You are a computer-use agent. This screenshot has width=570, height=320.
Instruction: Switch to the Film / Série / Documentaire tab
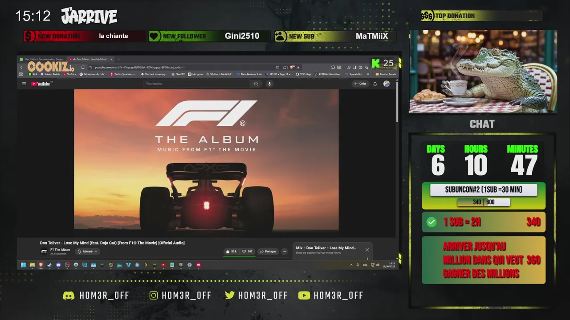coord(41,59)
